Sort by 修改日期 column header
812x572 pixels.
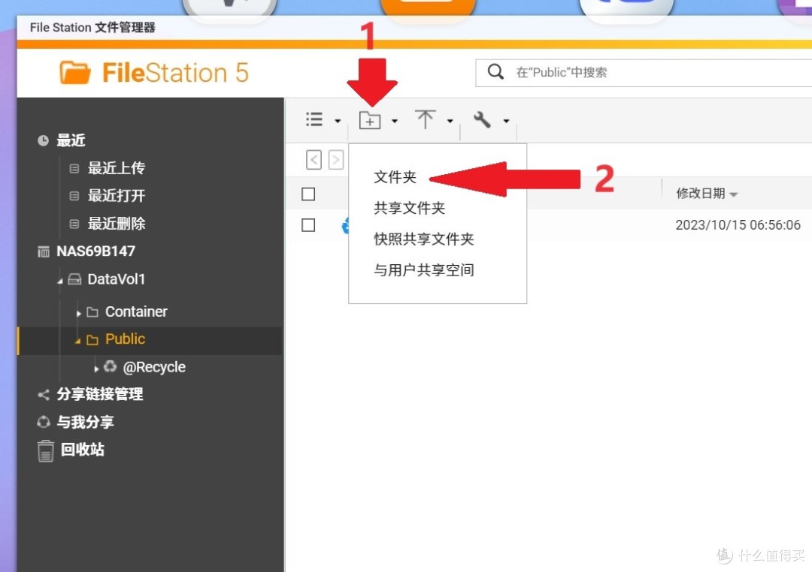[x=701, y=194]
